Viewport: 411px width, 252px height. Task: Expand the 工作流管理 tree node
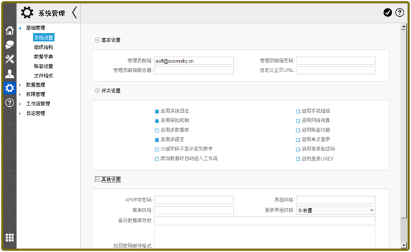pos(20,104)
